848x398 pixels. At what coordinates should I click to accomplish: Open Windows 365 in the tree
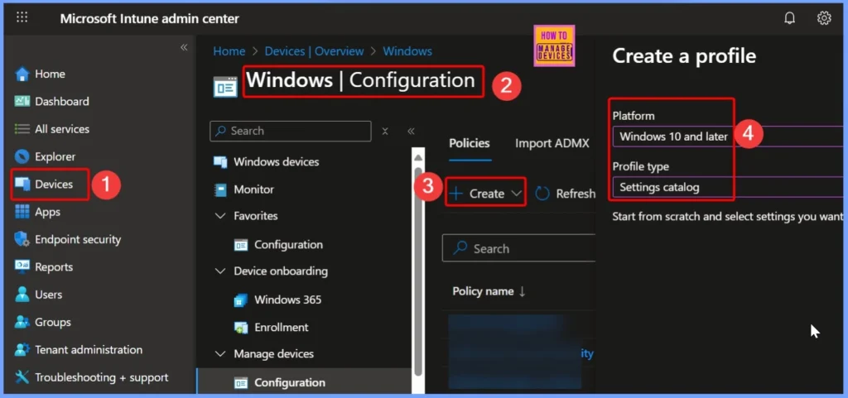click(287, 300)
